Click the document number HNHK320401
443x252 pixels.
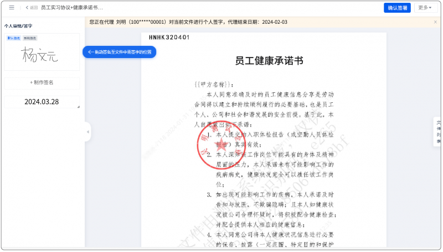pos(169,38)
